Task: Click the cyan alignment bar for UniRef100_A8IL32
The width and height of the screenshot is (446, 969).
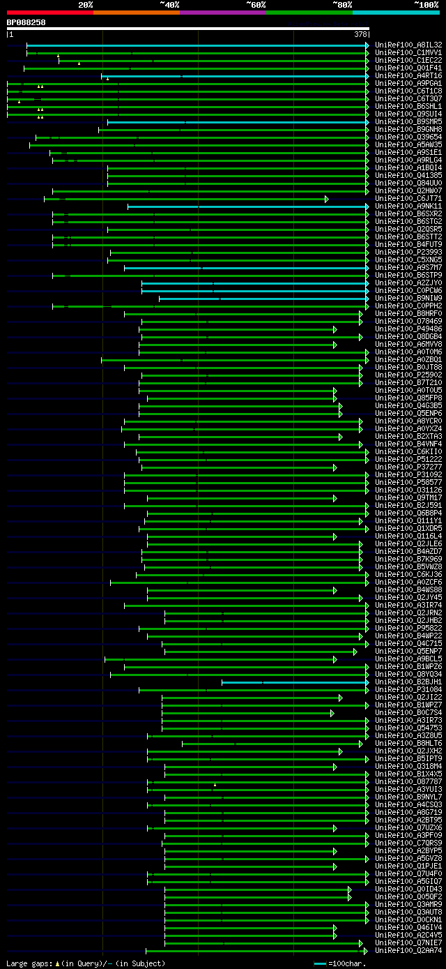Action: coord(197,45)
